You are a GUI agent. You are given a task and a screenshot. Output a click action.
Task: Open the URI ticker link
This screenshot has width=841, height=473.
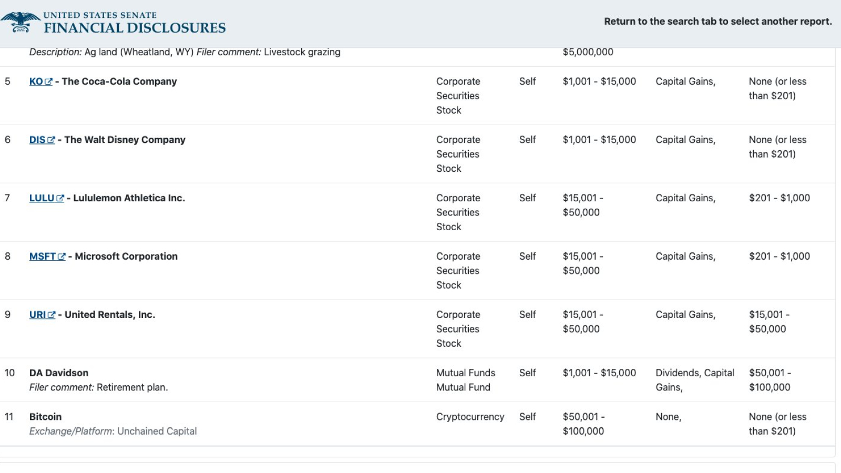click(38, 315)
